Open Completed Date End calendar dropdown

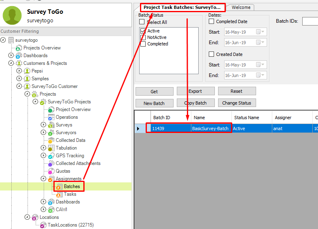pyautogui.click(x=260, y=42)
